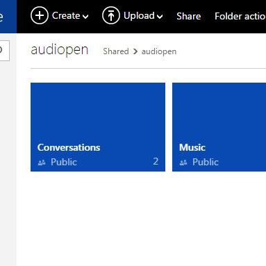Click the Create plus circle icon
This screenshot has height=266, width=266.
pyautogui.click(x=40, y=15)
